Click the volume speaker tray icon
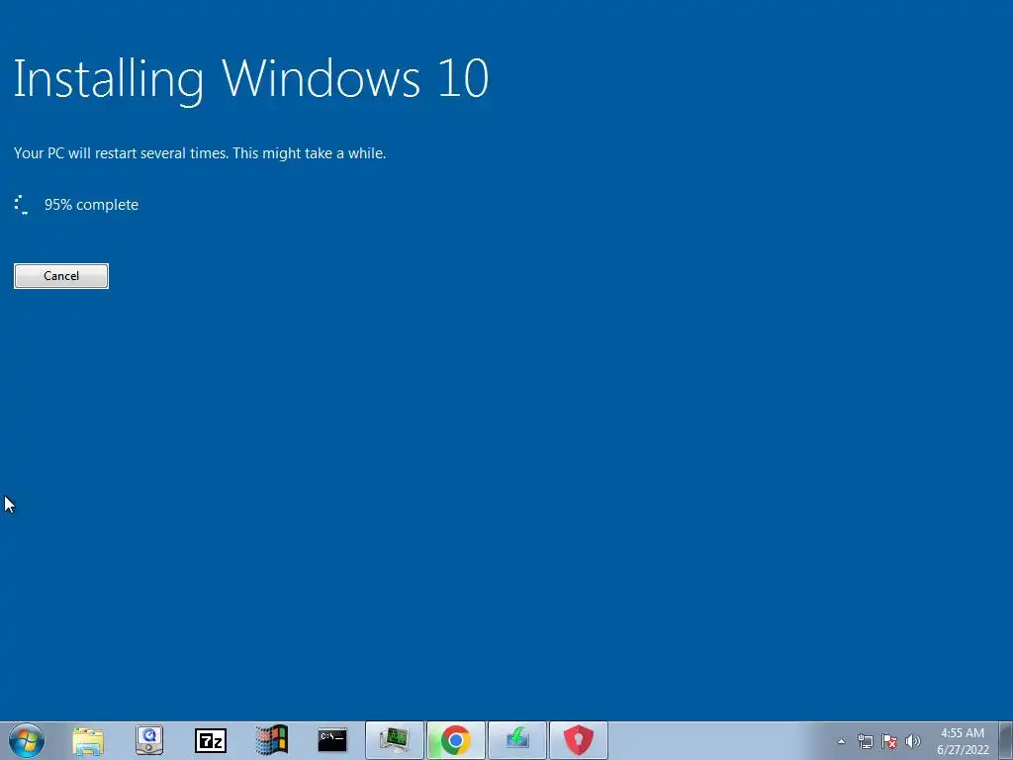Viewport: 1013px width, 760px height. [x=912, y=741]
